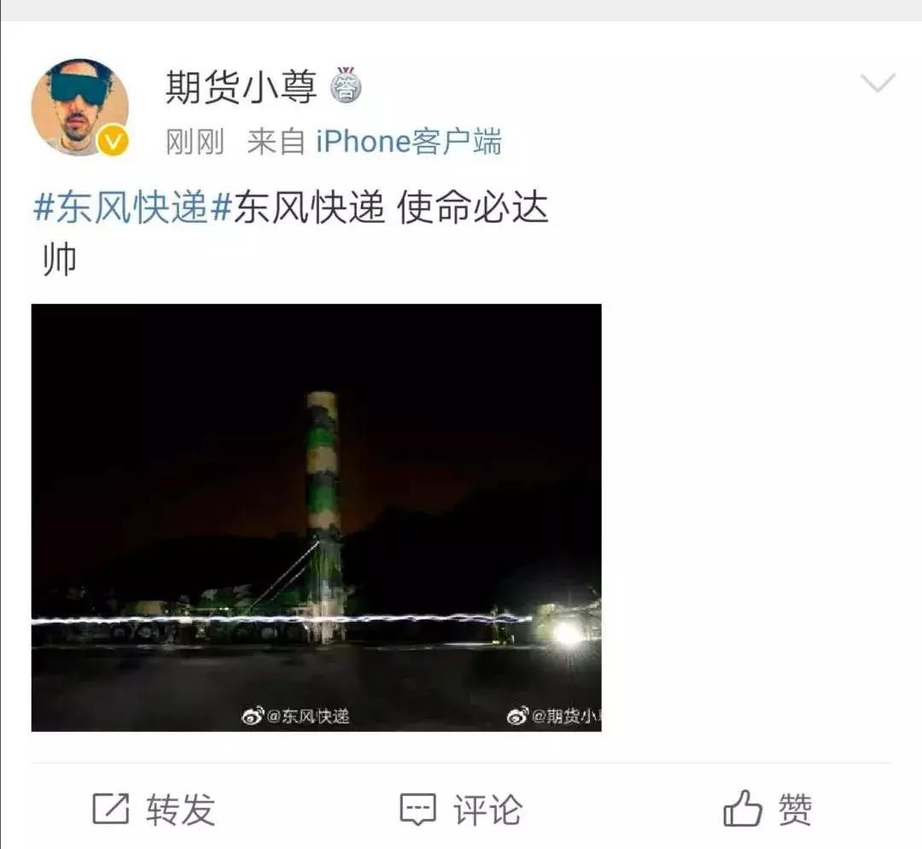The height and width of the screenshot is (849, 922).
Task: Click the 转发 repost label
Action: (180, 809)
